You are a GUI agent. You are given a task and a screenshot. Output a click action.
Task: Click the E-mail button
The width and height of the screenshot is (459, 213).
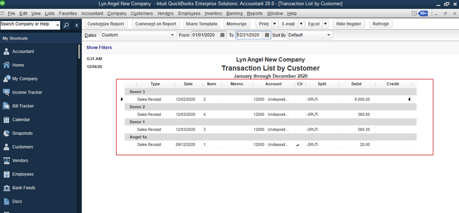tap(289, 24)
